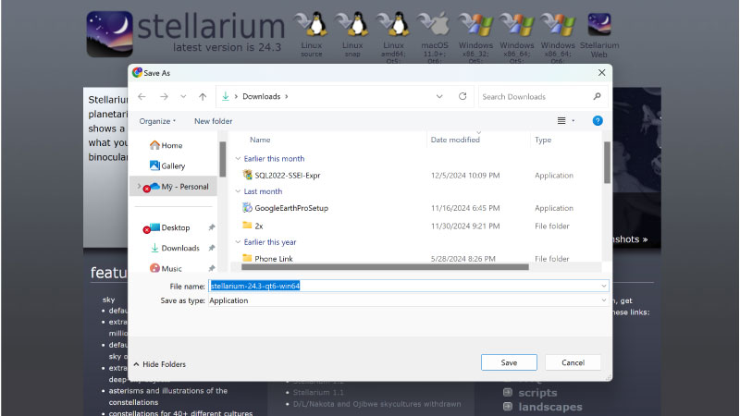Close the Save As dialog

click(602, 73)
